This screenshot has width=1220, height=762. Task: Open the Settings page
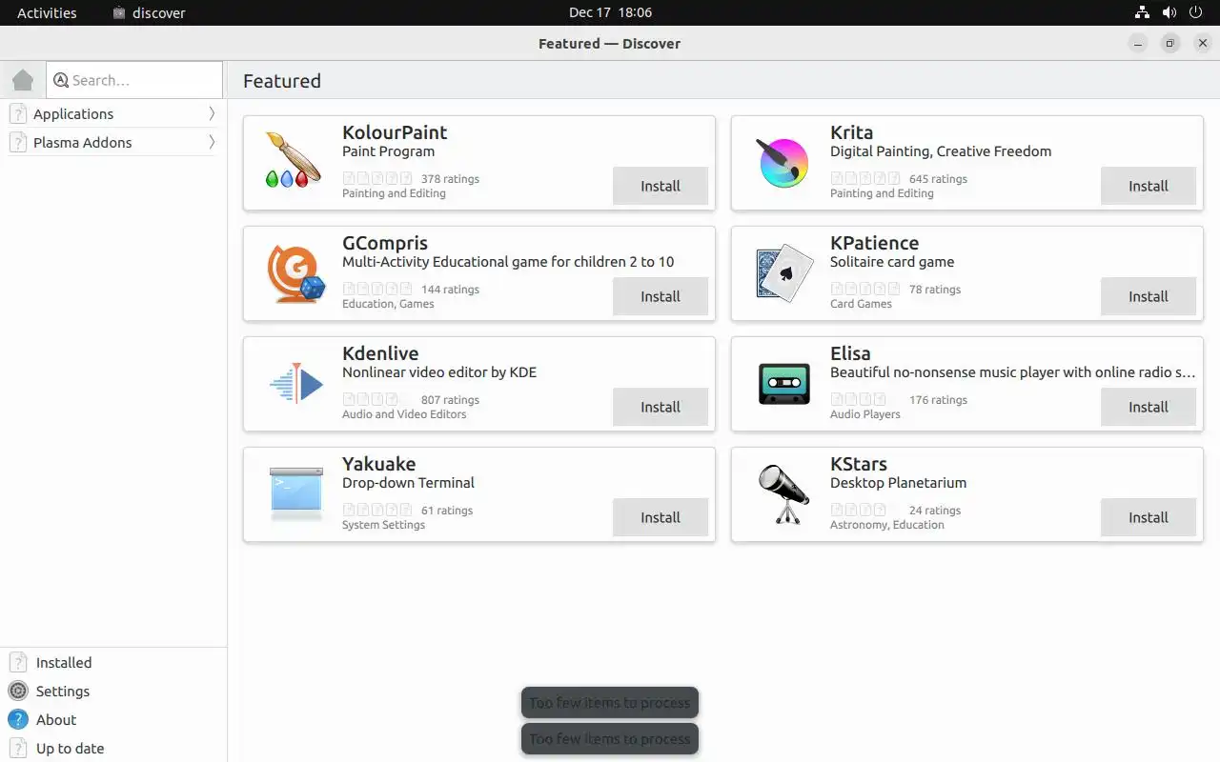[113, 691]
